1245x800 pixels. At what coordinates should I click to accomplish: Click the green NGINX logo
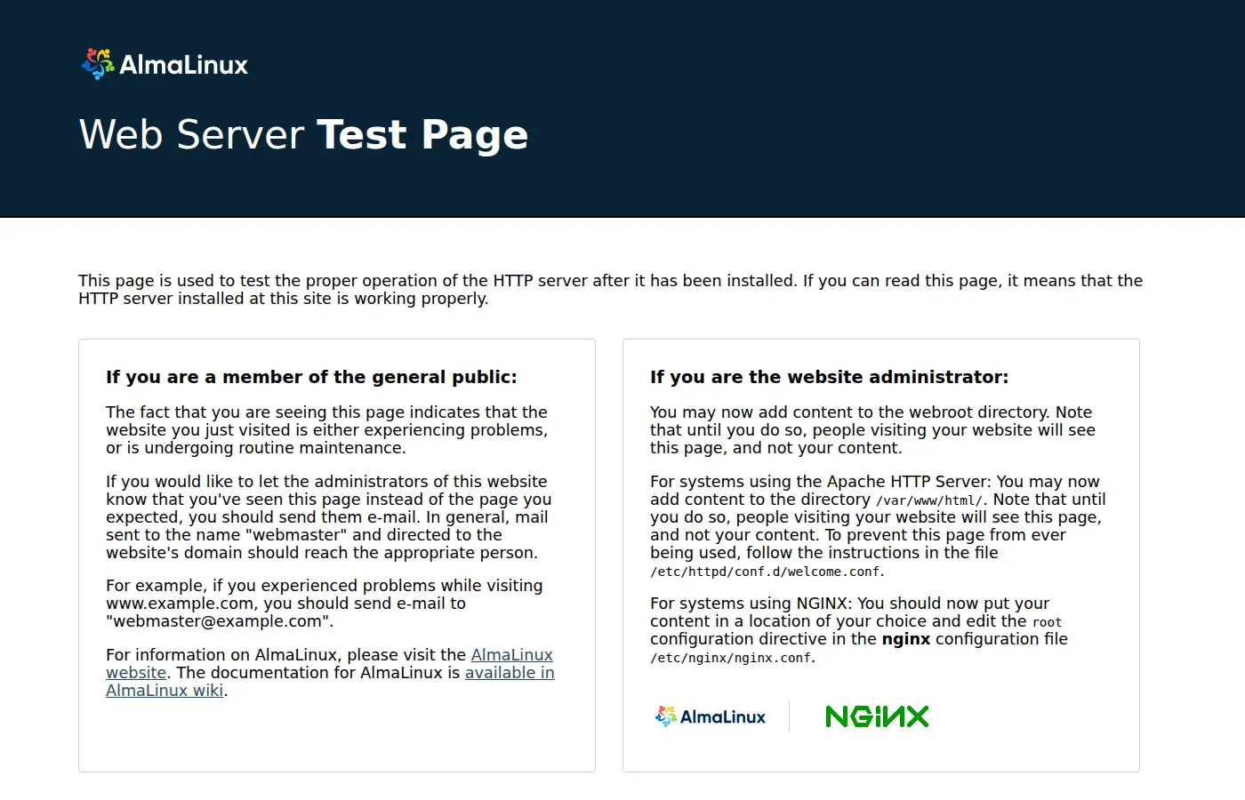point(877,716)
